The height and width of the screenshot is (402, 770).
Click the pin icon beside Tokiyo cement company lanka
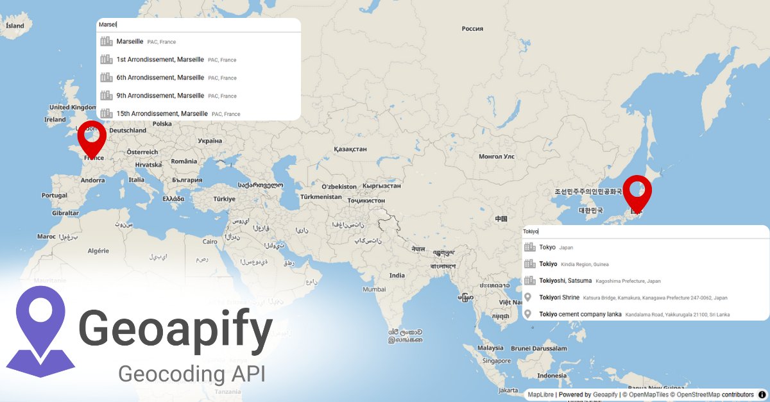point(530,314)
